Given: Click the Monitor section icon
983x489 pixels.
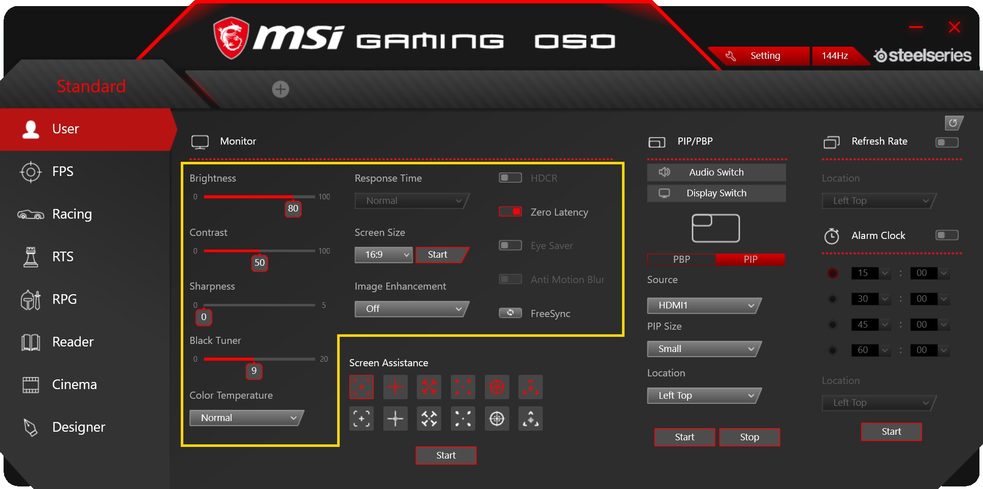Looking at the screenshot, I should [200, 142].
